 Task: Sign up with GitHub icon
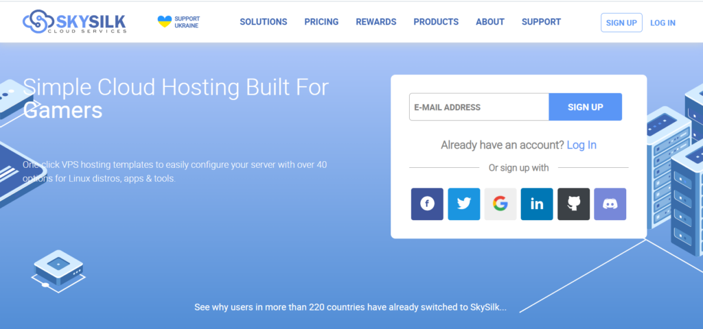(574, 204)
